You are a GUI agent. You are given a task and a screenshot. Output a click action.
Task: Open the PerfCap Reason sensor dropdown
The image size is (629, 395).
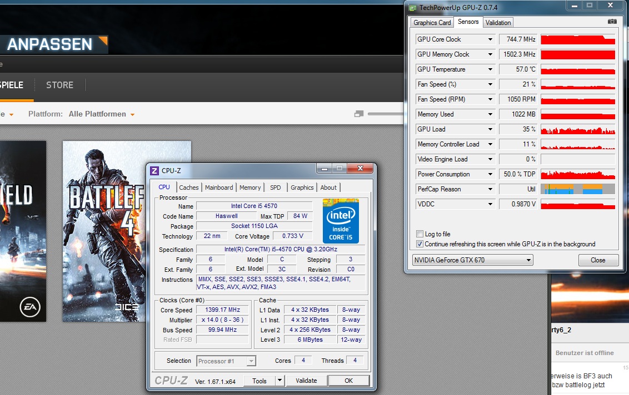(490, 189)
